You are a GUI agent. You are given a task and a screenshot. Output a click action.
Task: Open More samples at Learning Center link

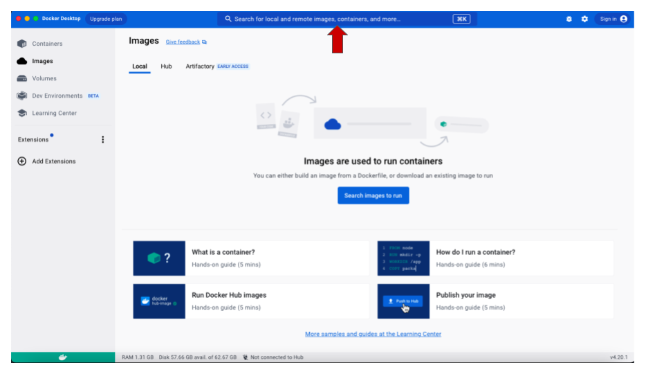pos(373,334)
